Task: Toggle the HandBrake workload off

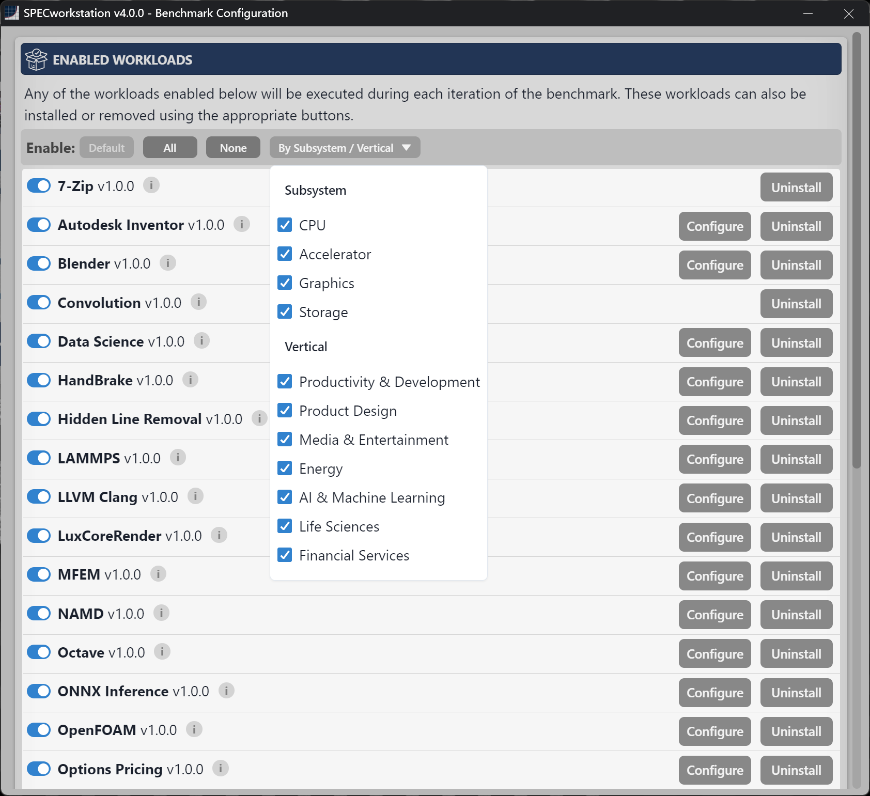Action: coord(39,380)
